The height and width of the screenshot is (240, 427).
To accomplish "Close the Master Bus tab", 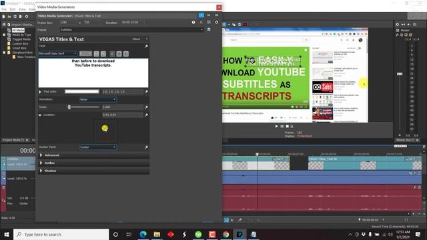I will coord(417,140).
